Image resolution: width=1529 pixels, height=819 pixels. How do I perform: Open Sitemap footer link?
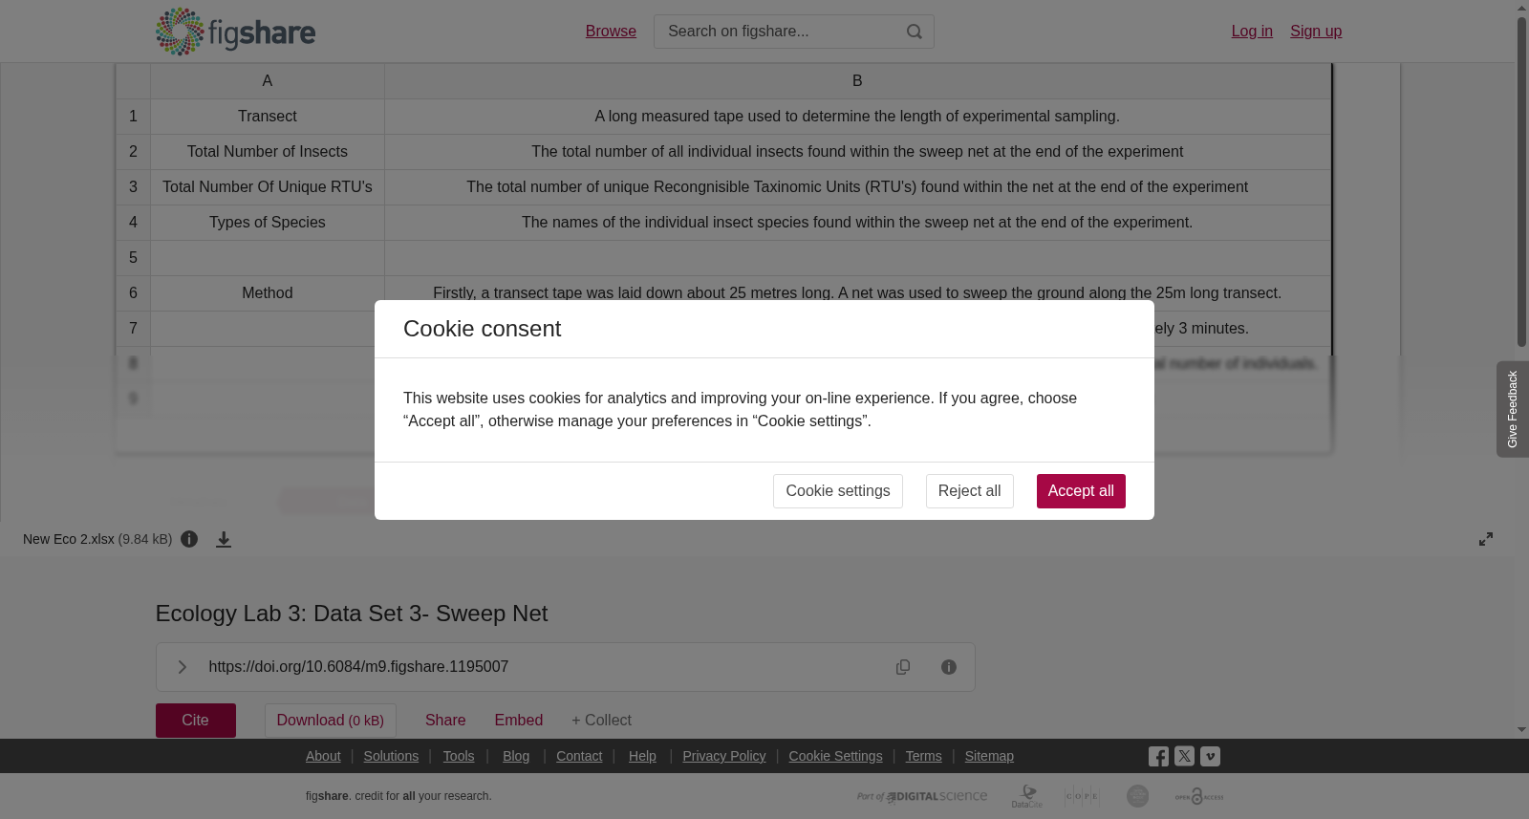[989, 756]
